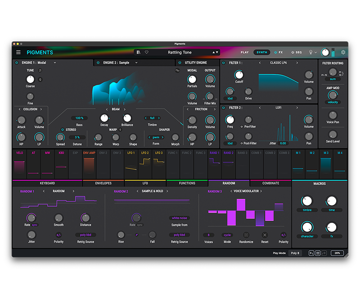The image size is (360, 305).
Task: Click the PLAY view button
Action: 244,52
